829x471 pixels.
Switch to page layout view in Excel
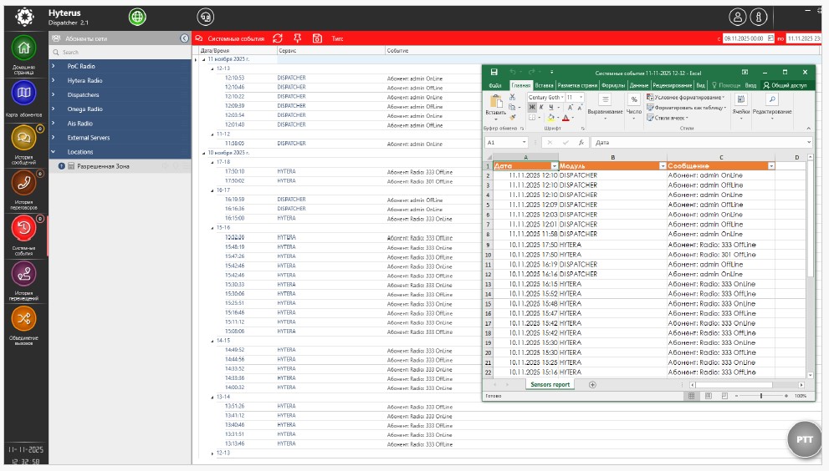click(709, 396)
